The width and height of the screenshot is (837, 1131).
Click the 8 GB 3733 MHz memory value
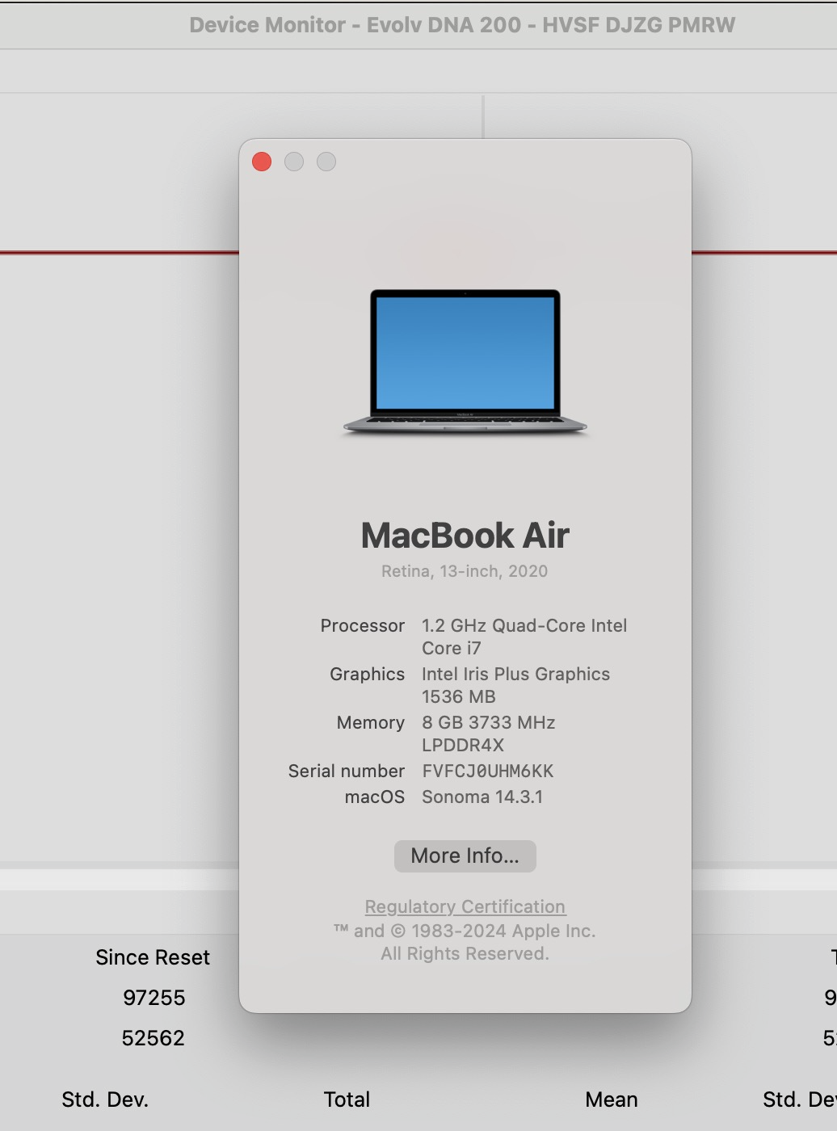click(488, 722)
